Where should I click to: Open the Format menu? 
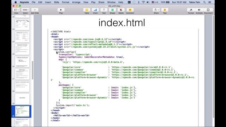[66, 2]
